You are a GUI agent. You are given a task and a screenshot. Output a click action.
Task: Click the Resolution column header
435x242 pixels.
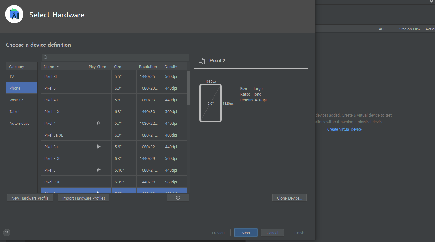149,67
